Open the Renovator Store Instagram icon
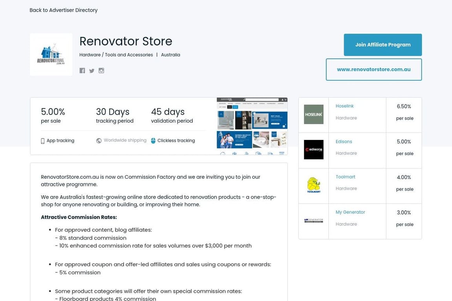452x301 pixels. 101,71
